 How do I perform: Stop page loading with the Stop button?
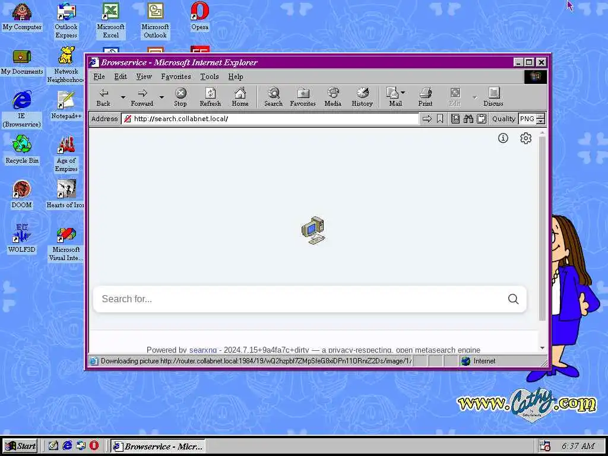point(180,97)
